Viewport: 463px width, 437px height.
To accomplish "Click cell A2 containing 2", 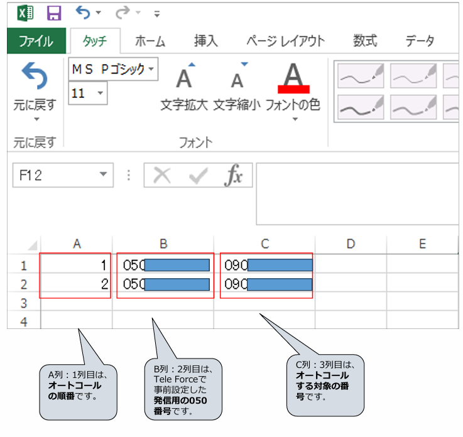I will (x=77, y=284).
